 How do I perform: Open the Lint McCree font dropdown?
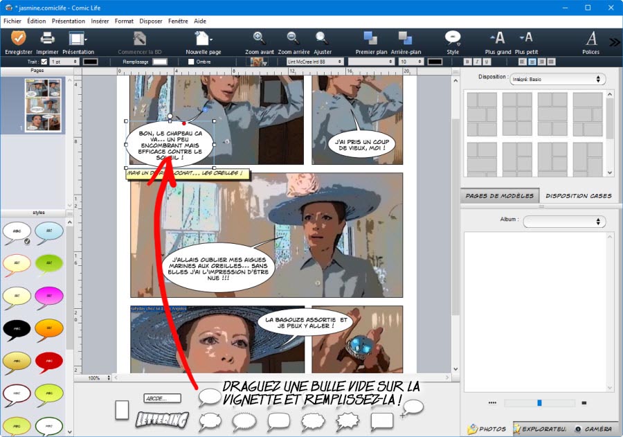click(x=315, y=62)
